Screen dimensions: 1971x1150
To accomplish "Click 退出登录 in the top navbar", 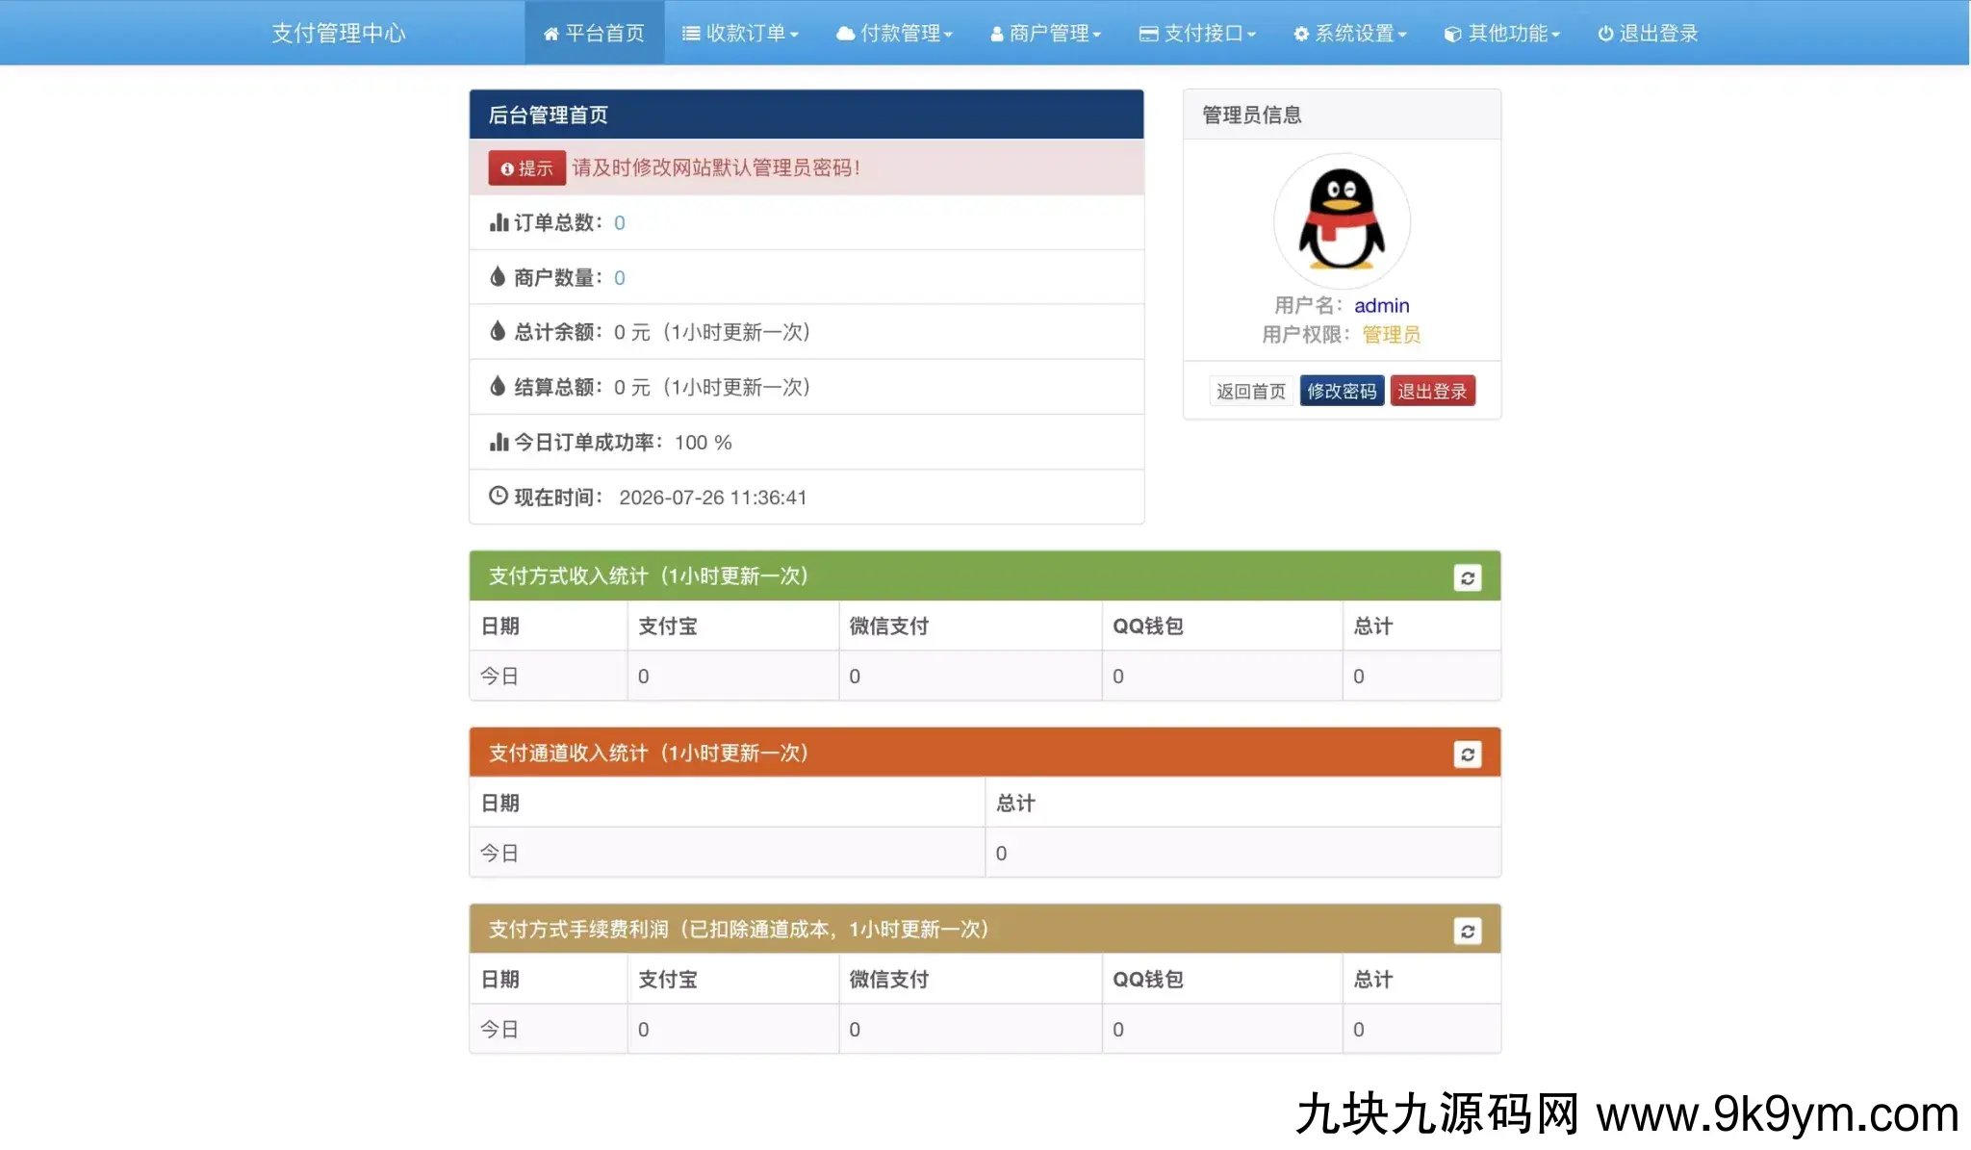I will 1648,33.
